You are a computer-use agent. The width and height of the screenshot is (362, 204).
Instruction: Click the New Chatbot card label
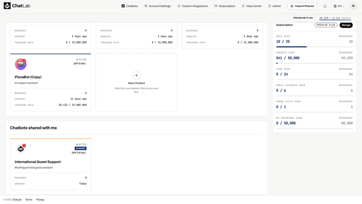[136, 83]
